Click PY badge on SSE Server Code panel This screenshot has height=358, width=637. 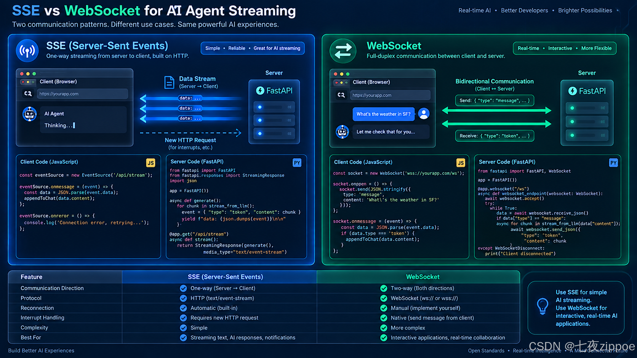tap(297, 163)
